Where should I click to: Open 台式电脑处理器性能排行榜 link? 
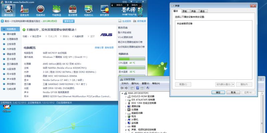(x=131, y=47)
